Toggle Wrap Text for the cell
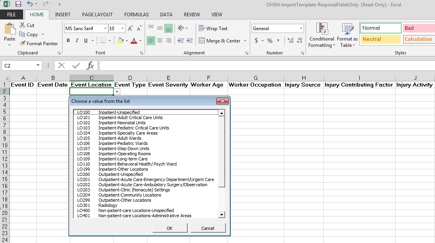 pyautogui.click(x=213, y=29)
